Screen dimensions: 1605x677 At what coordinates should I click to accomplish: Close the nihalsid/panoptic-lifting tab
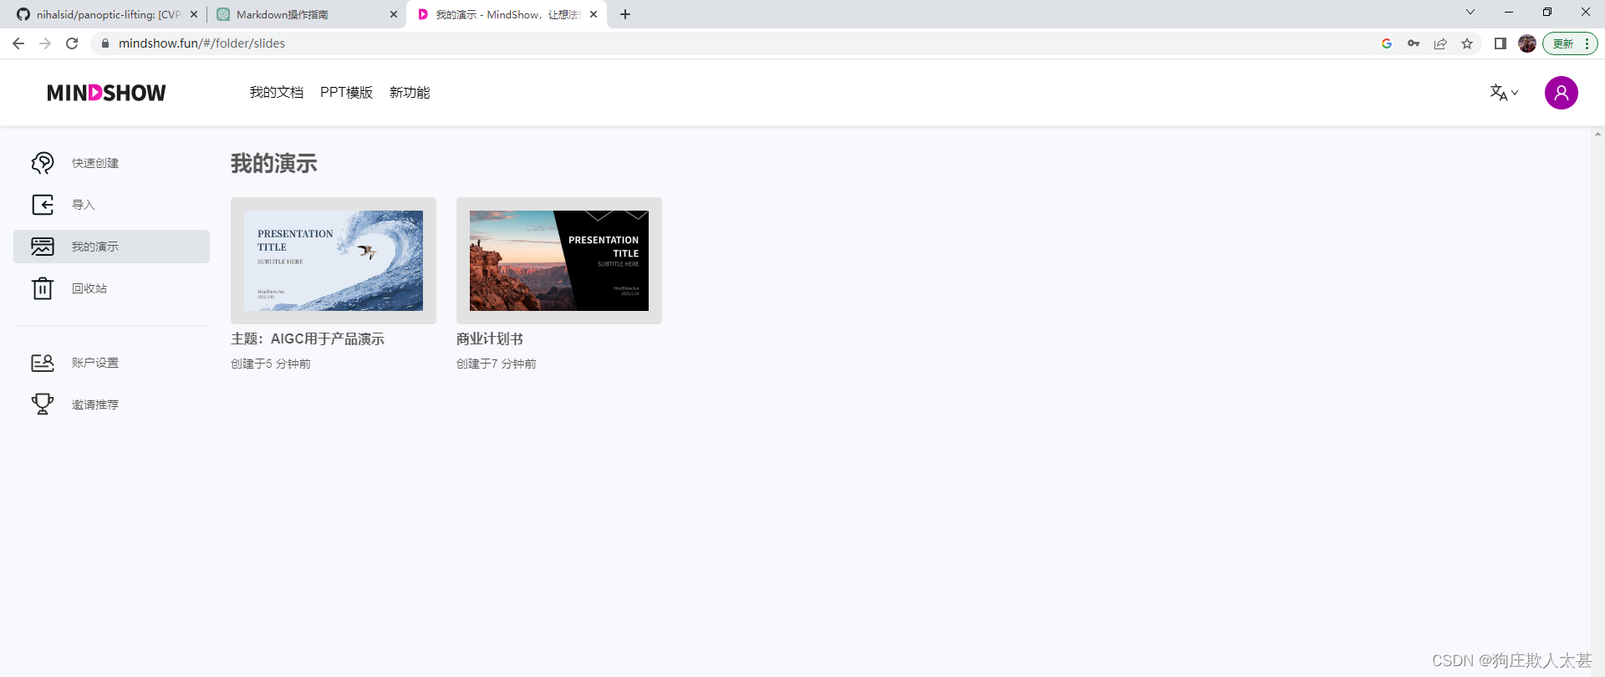194,14
